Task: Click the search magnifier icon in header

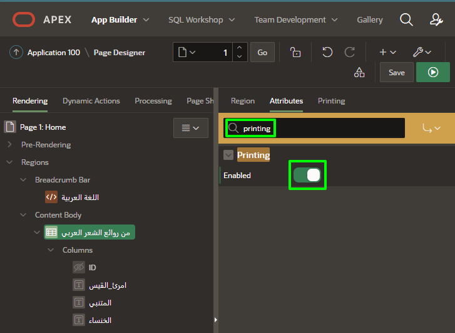Action: coord(406,19)
